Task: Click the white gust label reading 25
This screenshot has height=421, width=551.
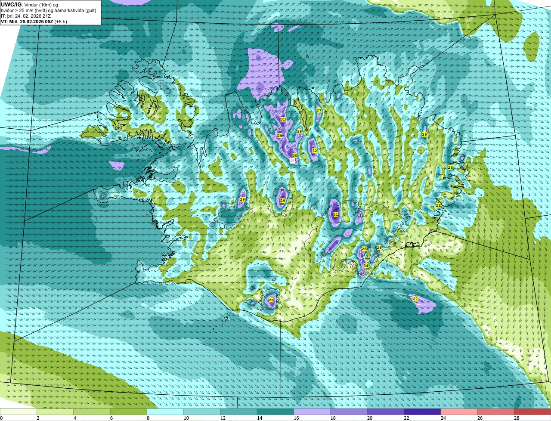Action: pyautogui.click(x=292, y=161)
